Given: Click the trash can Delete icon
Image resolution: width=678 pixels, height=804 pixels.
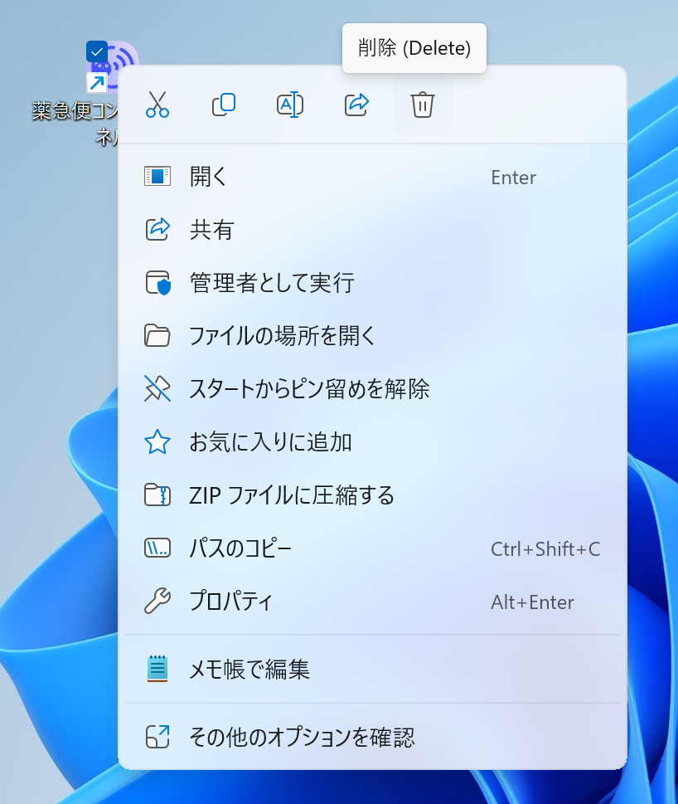Looking at the screenshot, I should point(423,105).
